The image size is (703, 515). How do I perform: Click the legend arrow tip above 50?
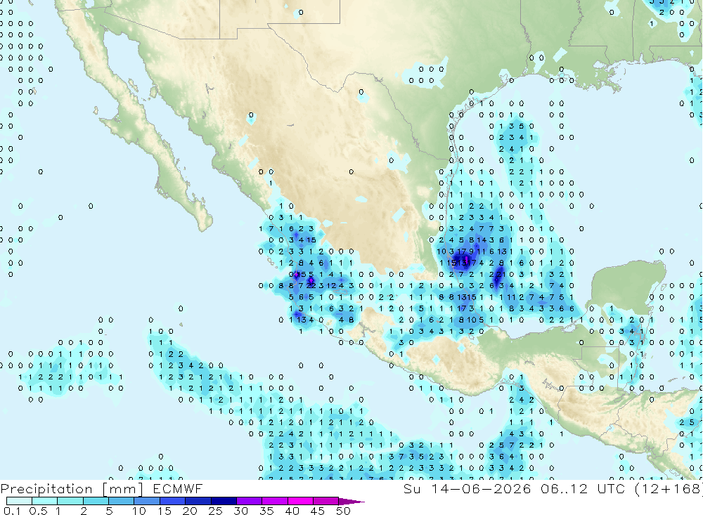(x=351, y=502)
